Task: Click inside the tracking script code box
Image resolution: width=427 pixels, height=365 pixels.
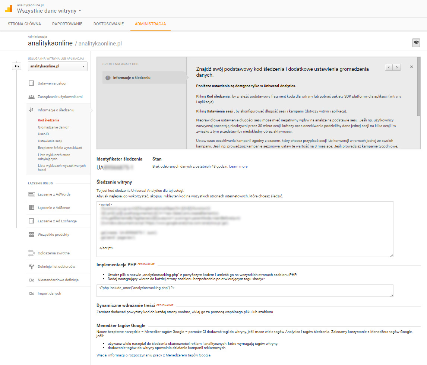Action: [245, 229]
